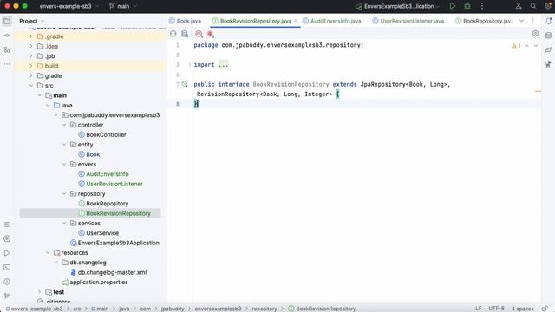Switch to the Book.java tab
The image size is (555, 312).
pos(185,21)
